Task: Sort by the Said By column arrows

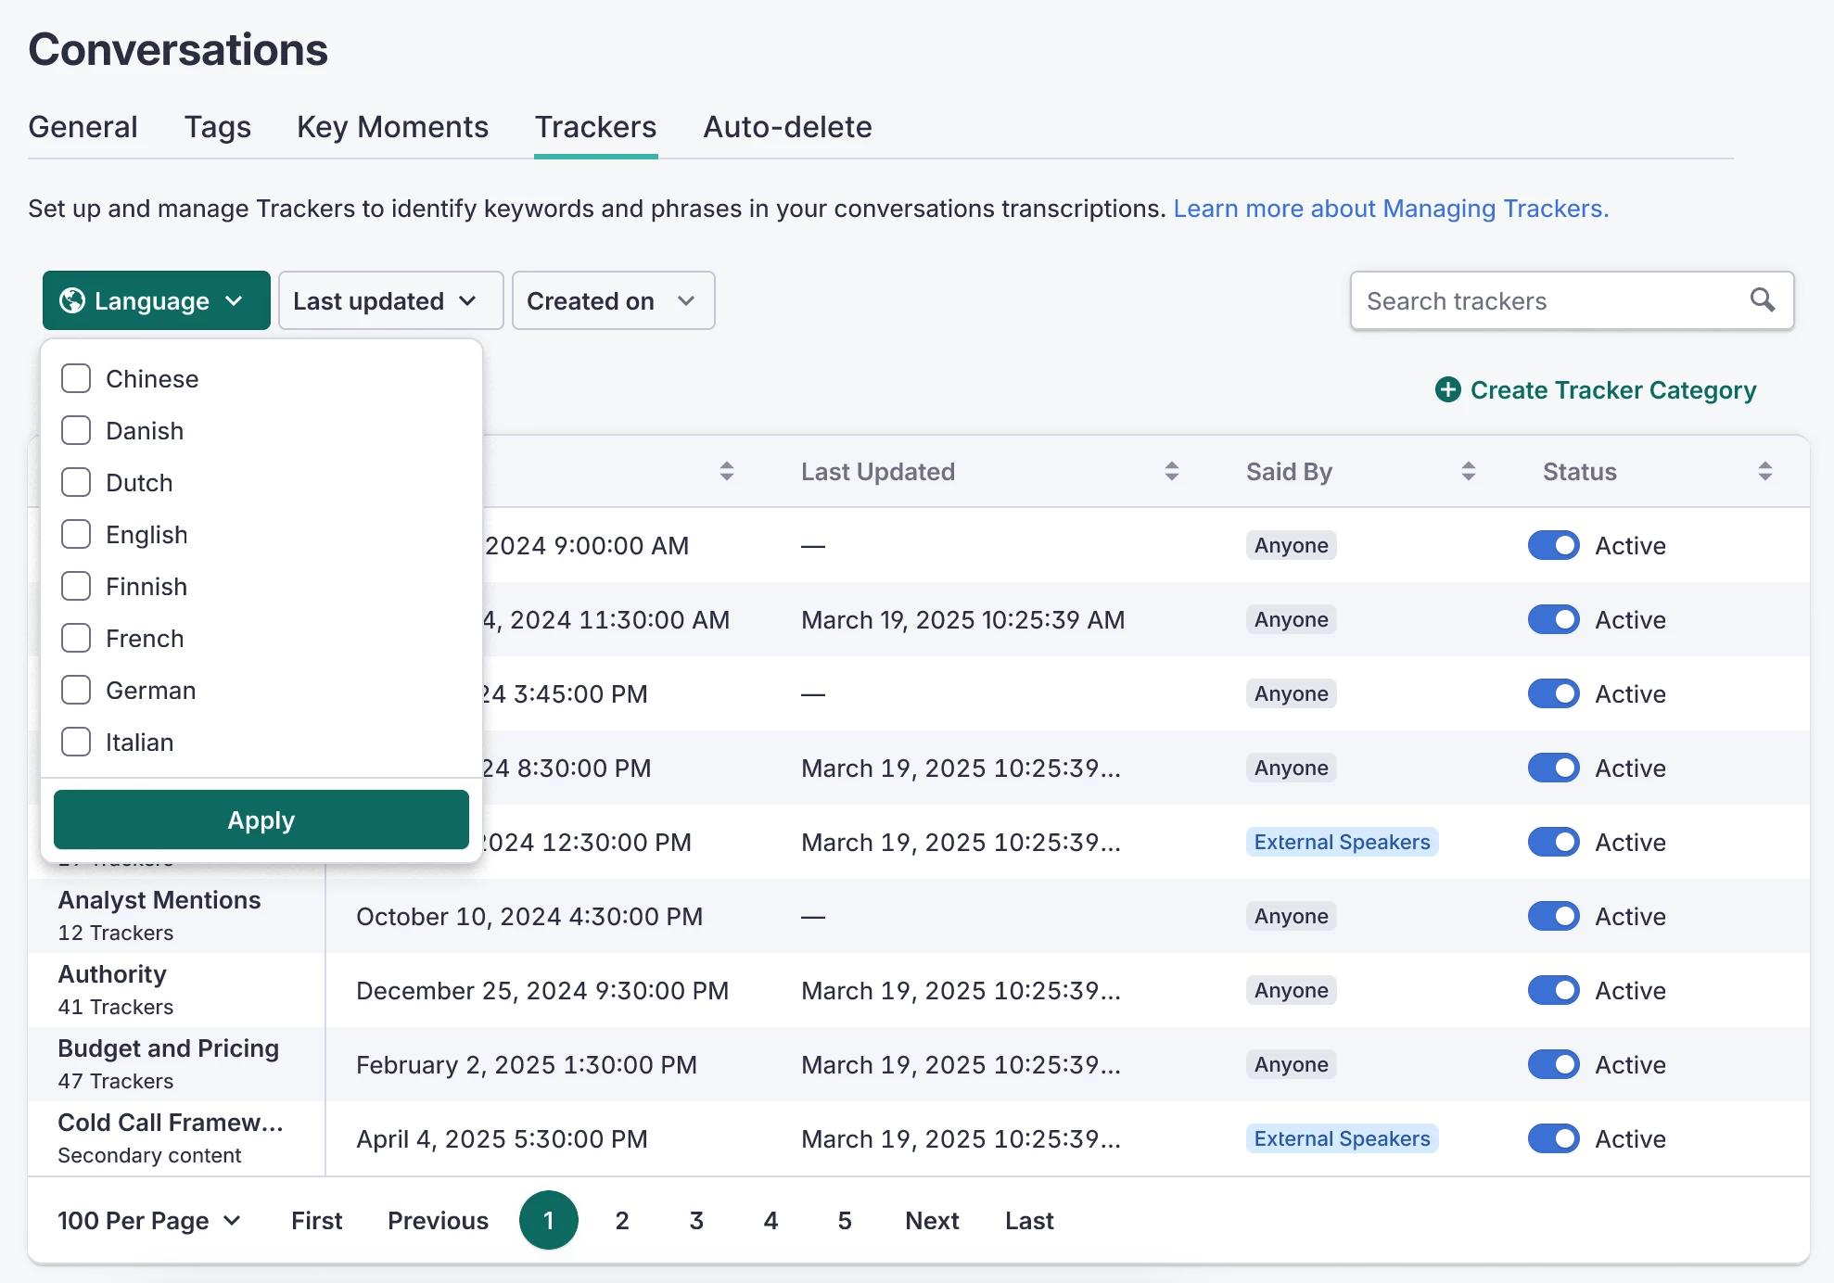Action: pyautogui.click(x=1468, y=472)
